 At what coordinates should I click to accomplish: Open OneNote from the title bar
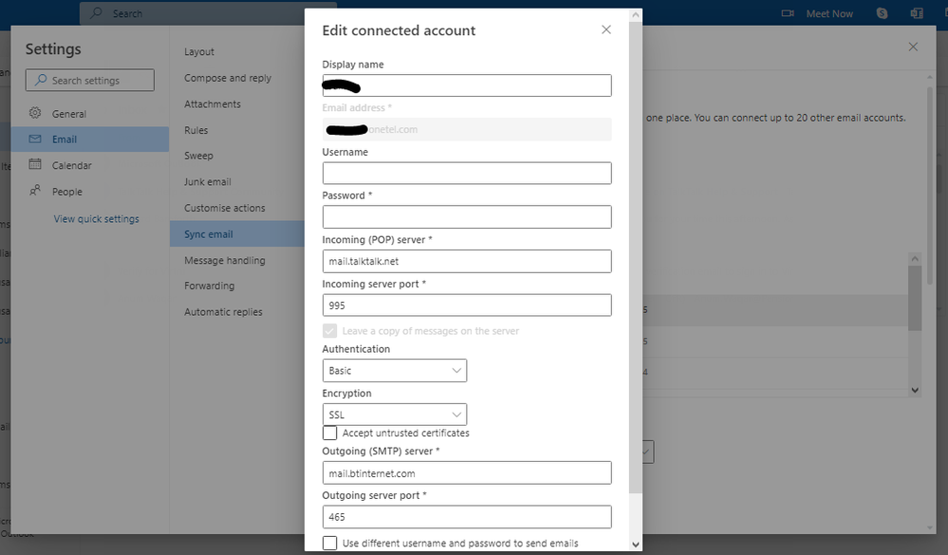(915, 12)
